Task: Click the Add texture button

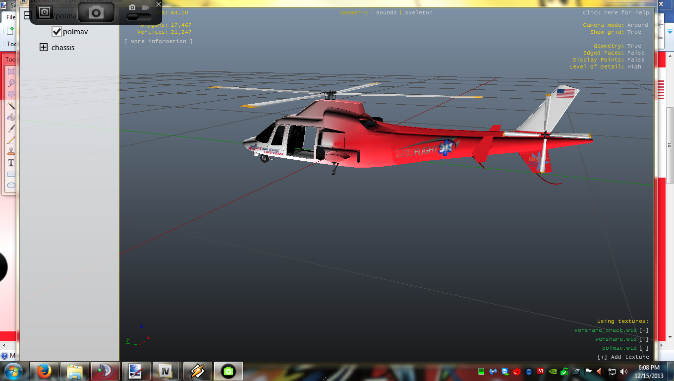Action: coord(623,357)
